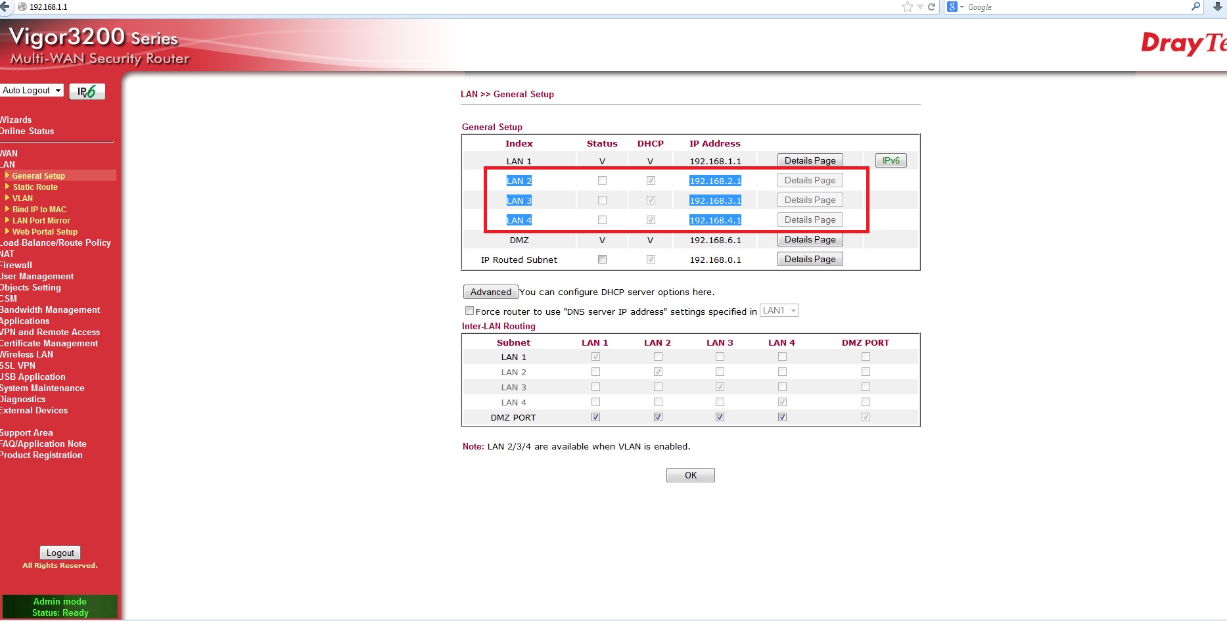Select VLAN under the LAN menu

22,198
